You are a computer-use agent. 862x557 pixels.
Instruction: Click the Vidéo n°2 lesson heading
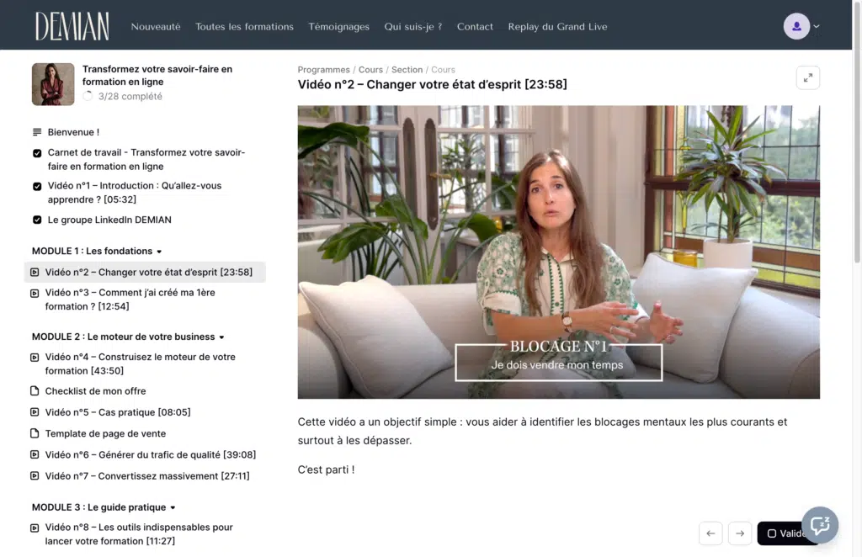pos(432,84)
